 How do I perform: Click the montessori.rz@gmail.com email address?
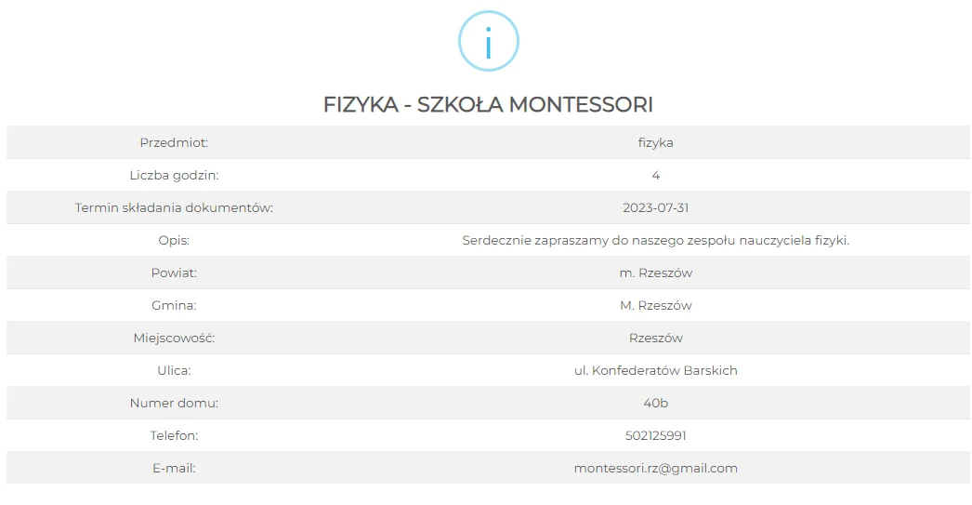[x=655, y=469]
